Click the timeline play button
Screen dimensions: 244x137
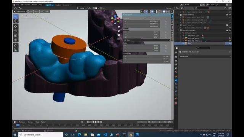[96, 122]
